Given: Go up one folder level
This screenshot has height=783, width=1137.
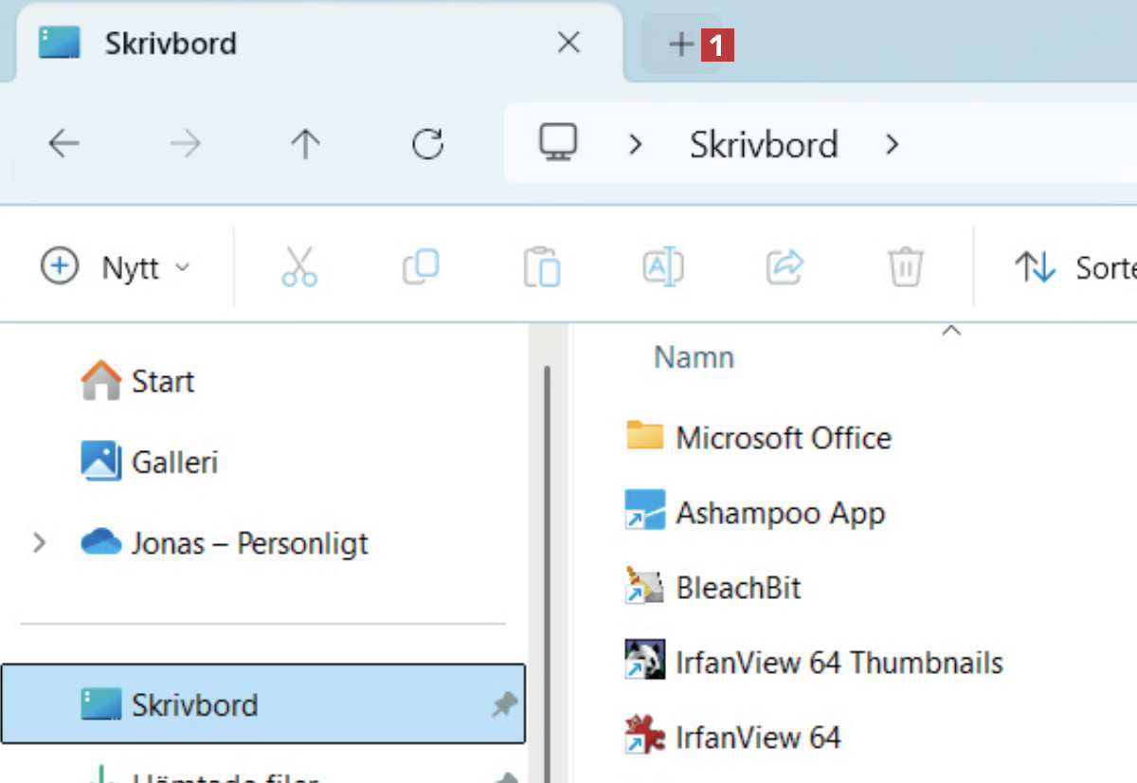Looking at the screenshot, I should point(305,144).
